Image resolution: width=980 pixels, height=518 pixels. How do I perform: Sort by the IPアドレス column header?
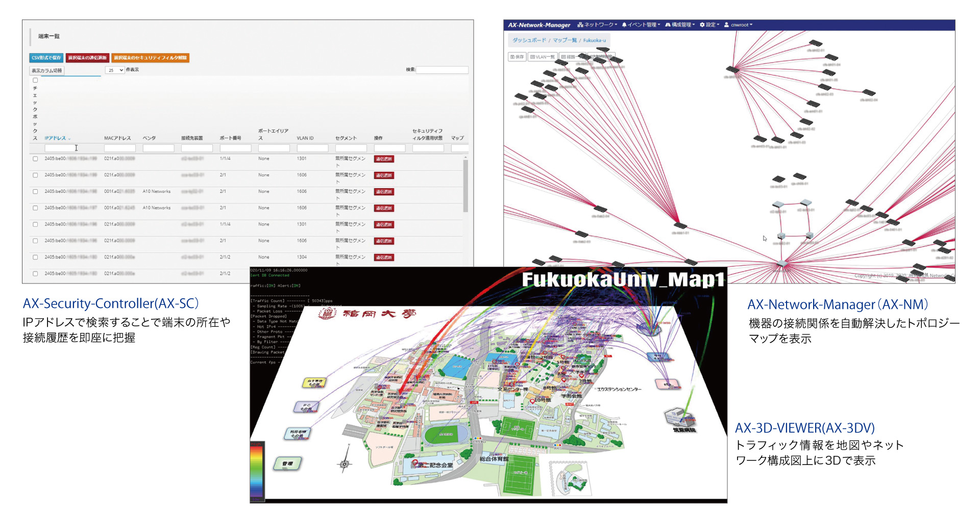tap(57, 138)
